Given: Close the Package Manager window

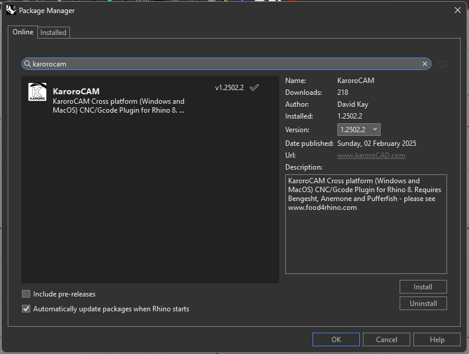Looking at the screenshot, I should click(457, 10).
